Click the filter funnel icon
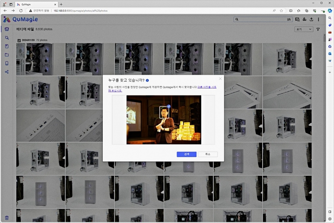Viewport: 334px width, 223px height. [318, 30]
